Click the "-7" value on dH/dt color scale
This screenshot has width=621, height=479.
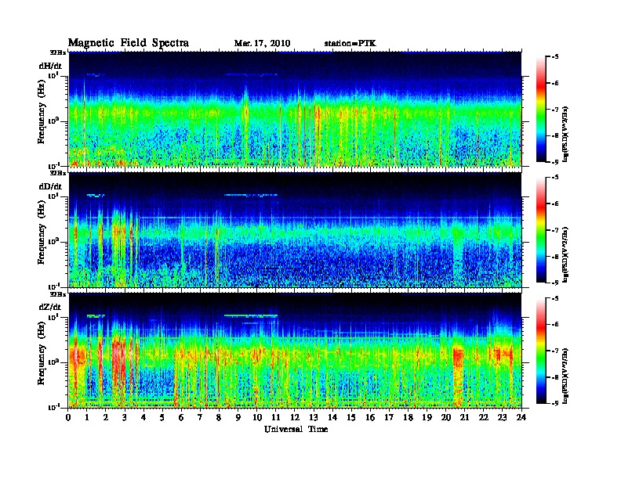[555, 110]
